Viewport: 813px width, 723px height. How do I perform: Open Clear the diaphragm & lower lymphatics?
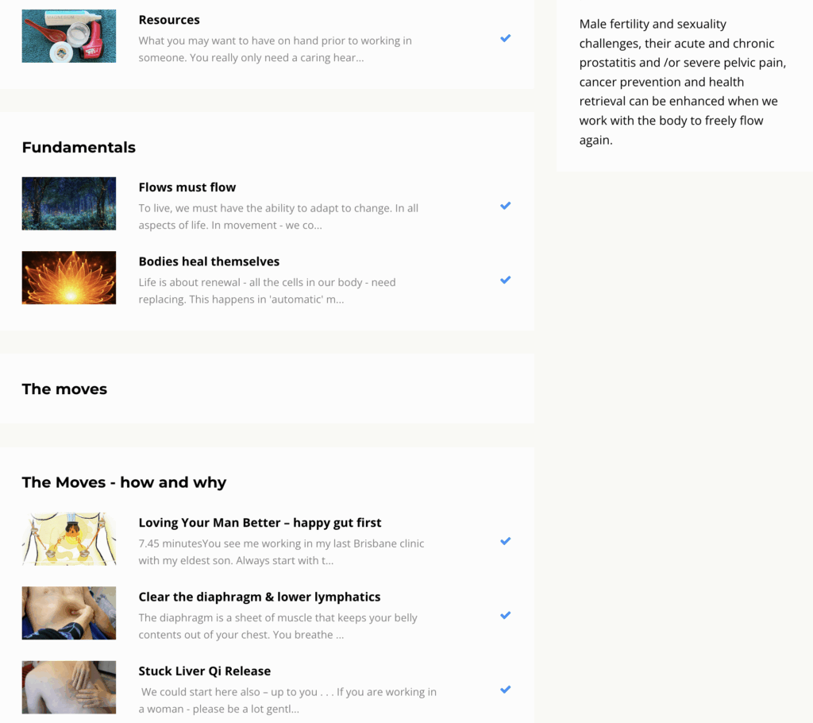259,597
